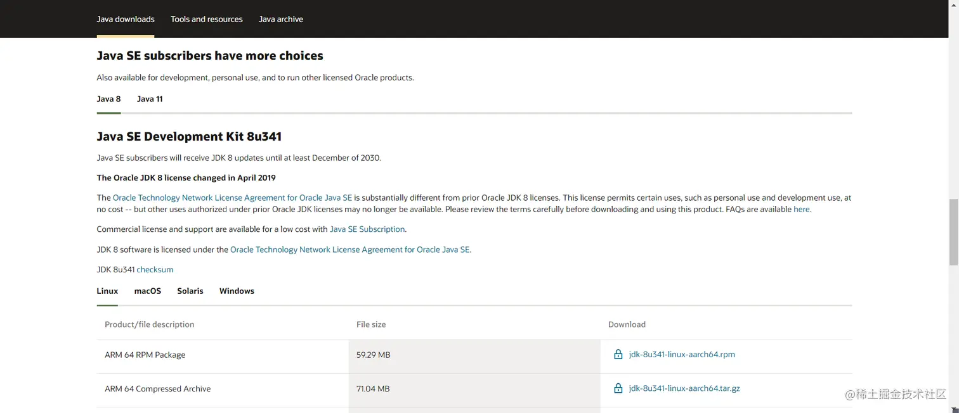
Task: Click the page vertical scrollbar thumb
Action: (953, 231)
